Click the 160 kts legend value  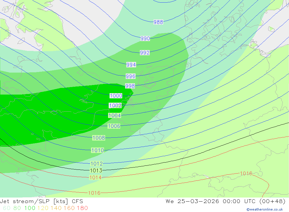tap(69, 208)
